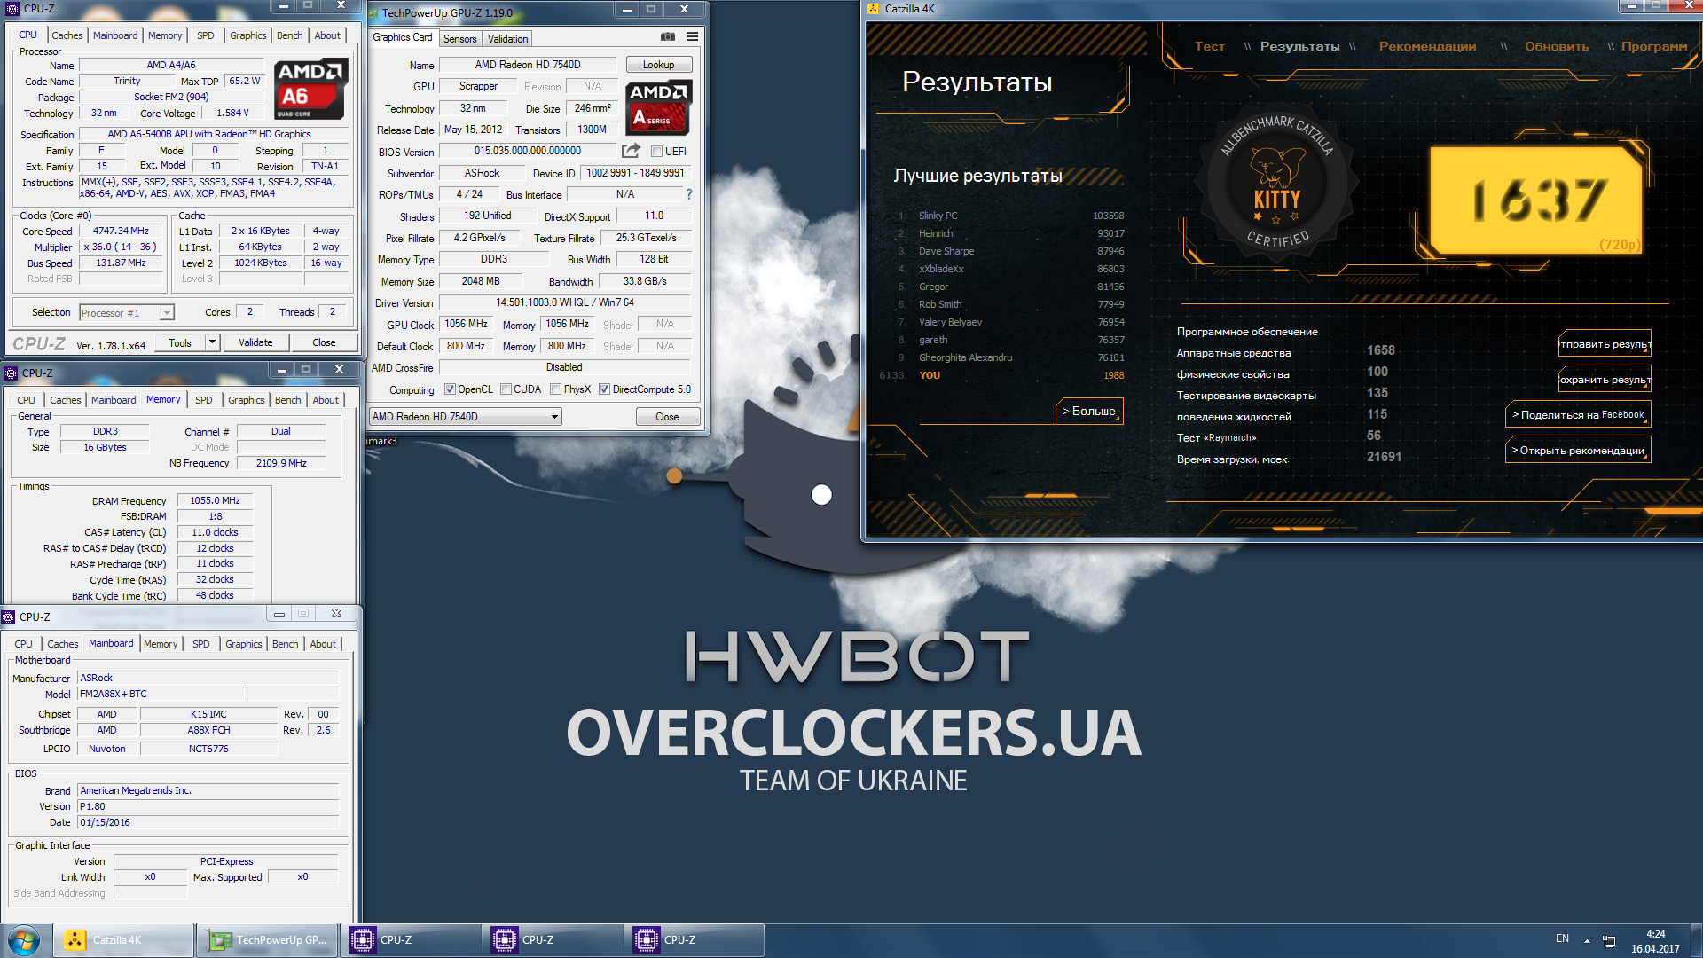Viewport: 1703px width, 958px height.
Task: Click the Close button in GPU-Z
Action: 667,417
